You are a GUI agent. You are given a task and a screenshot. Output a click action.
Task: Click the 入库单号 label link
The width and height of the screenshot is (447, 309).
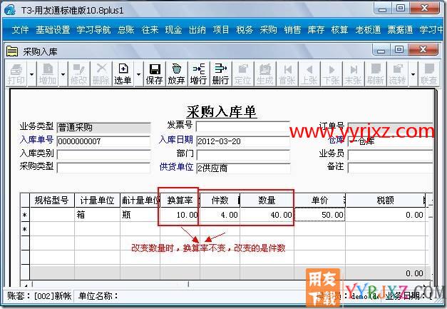click(x=36, y=141)
